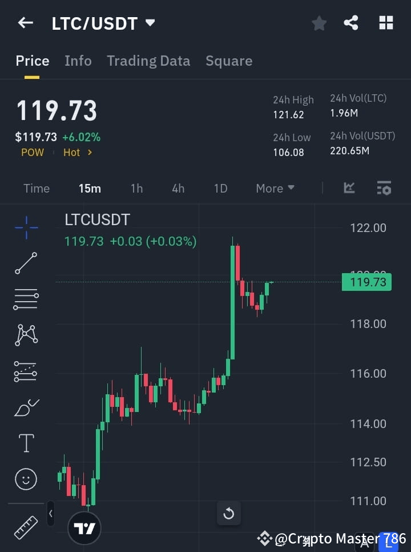Screen dimensions: 411x552
Task: Switch chart to the 4h interval
Action: click(178, 189)
